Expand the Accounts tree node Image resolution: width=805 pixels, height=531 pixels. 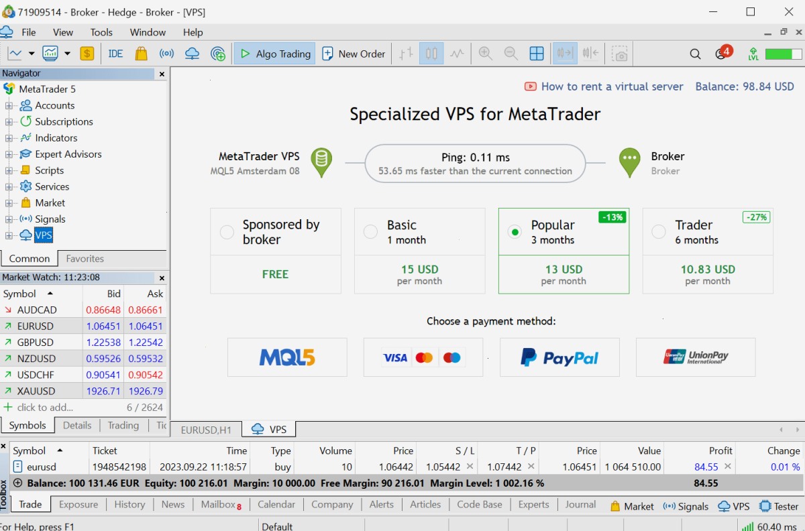point(9,105)
